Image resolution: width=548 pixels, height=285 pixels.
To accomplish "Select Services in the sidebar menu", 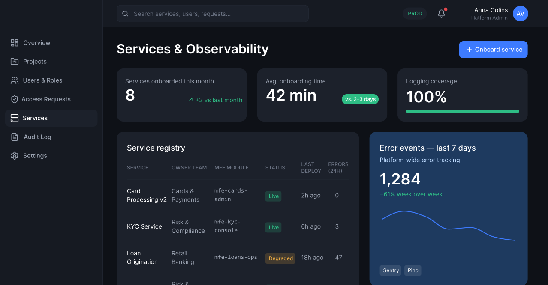I will tap(51, 118).
